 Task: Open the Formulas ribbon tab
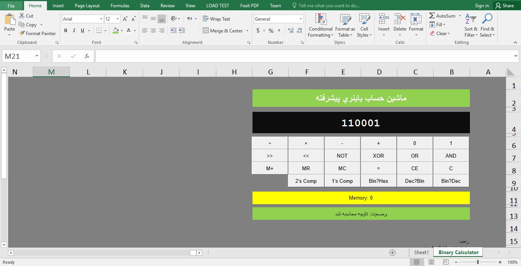[120, 6]
